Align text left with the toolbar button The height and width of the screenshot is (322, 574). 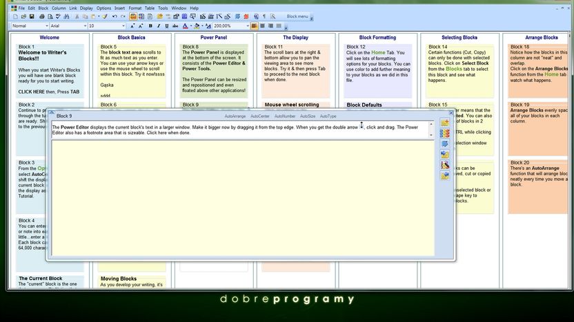254,26
